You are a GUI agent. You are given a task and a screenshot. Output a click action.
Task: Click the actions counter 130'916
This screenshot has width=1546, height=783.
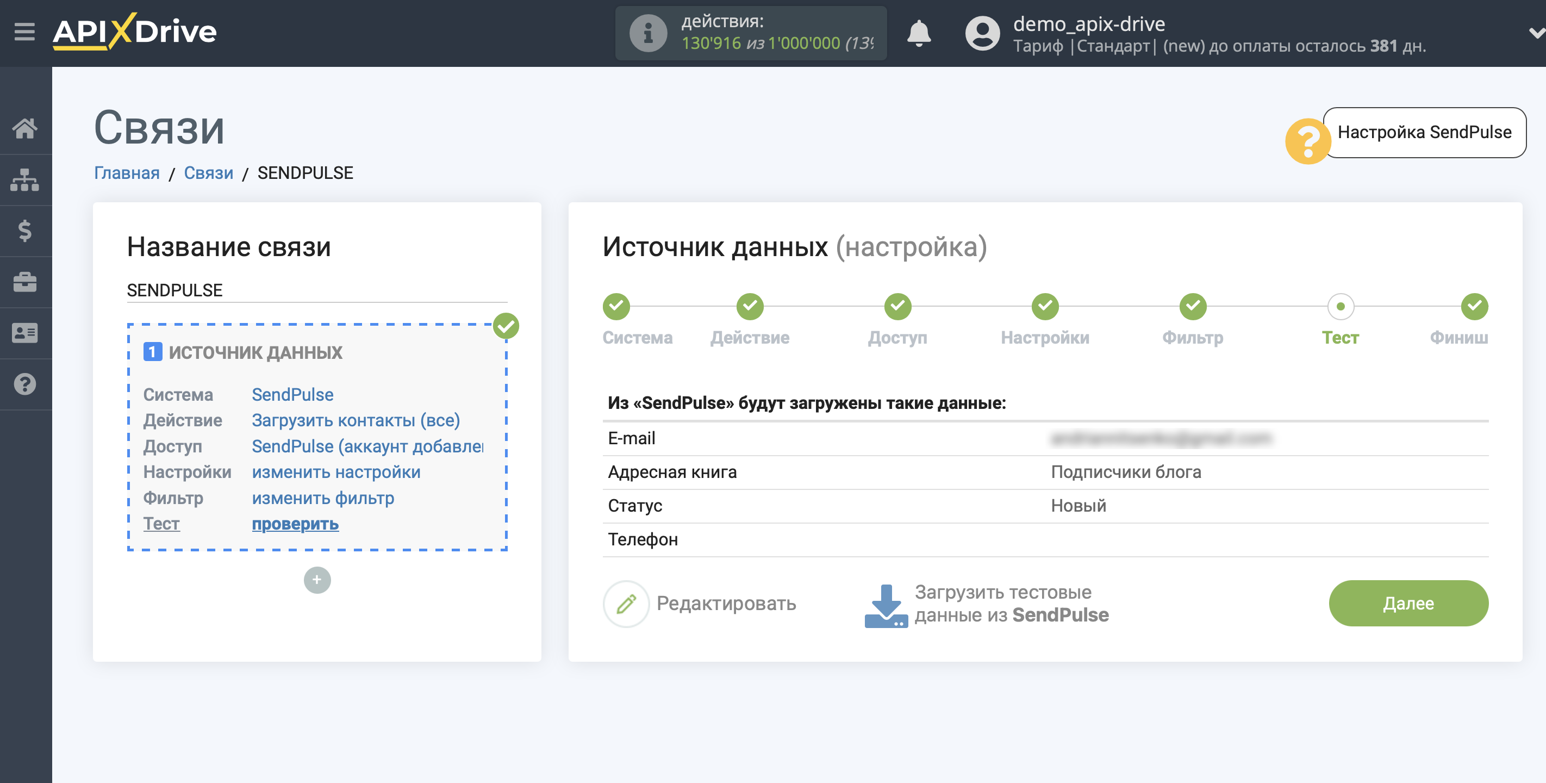click(710, 43)
